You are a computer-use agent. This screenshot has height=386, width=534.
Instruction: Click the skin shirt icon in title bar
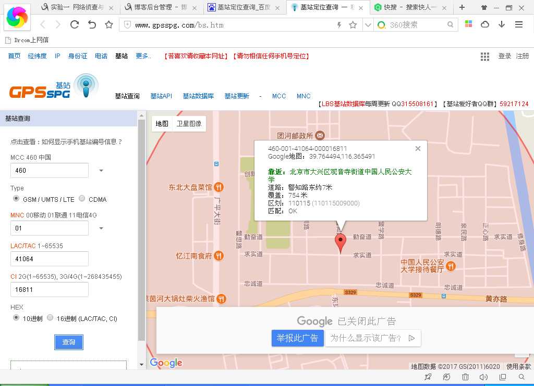click(x=484, y=7)
